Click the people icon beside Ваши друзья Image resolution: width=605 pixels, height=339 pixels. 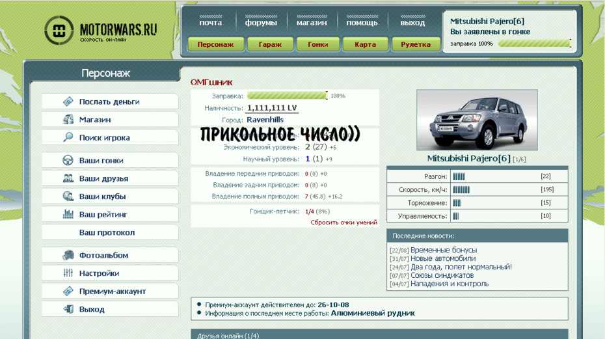[68, 178]
